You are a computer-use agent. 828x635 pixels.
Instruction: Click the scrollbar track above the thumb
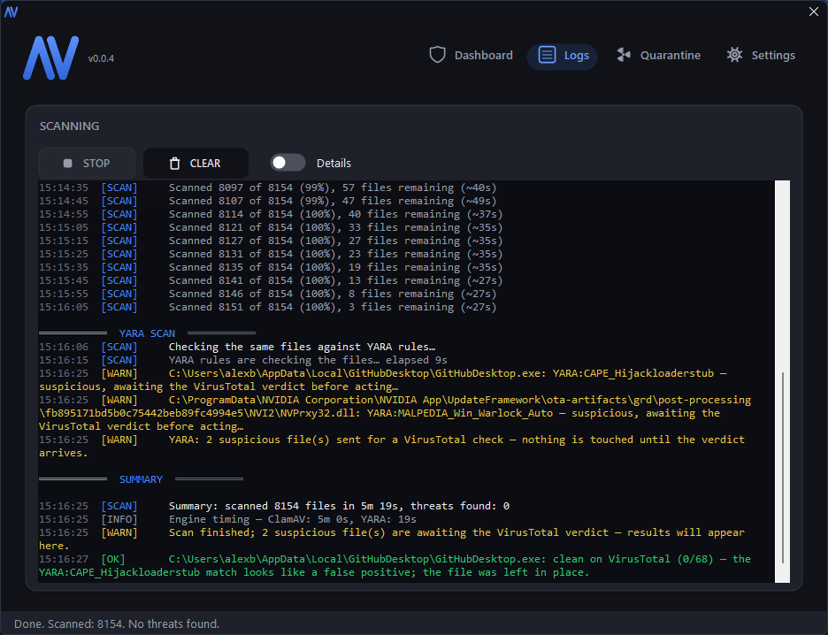coord(783,276)
